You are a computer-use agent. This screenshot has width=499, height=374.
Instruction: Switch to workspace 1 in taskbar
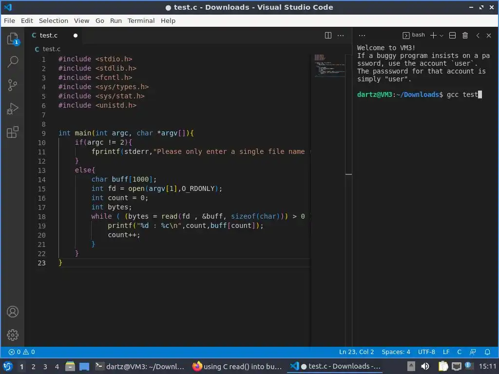click(21, 367)
